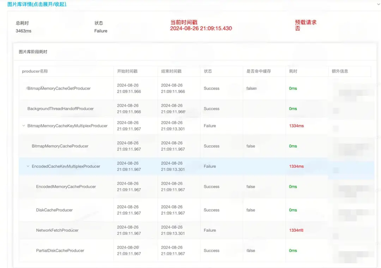
Task: Click false cache-hit value in BitmapMemoryCacheProducer row
Action: pos(250,146)
